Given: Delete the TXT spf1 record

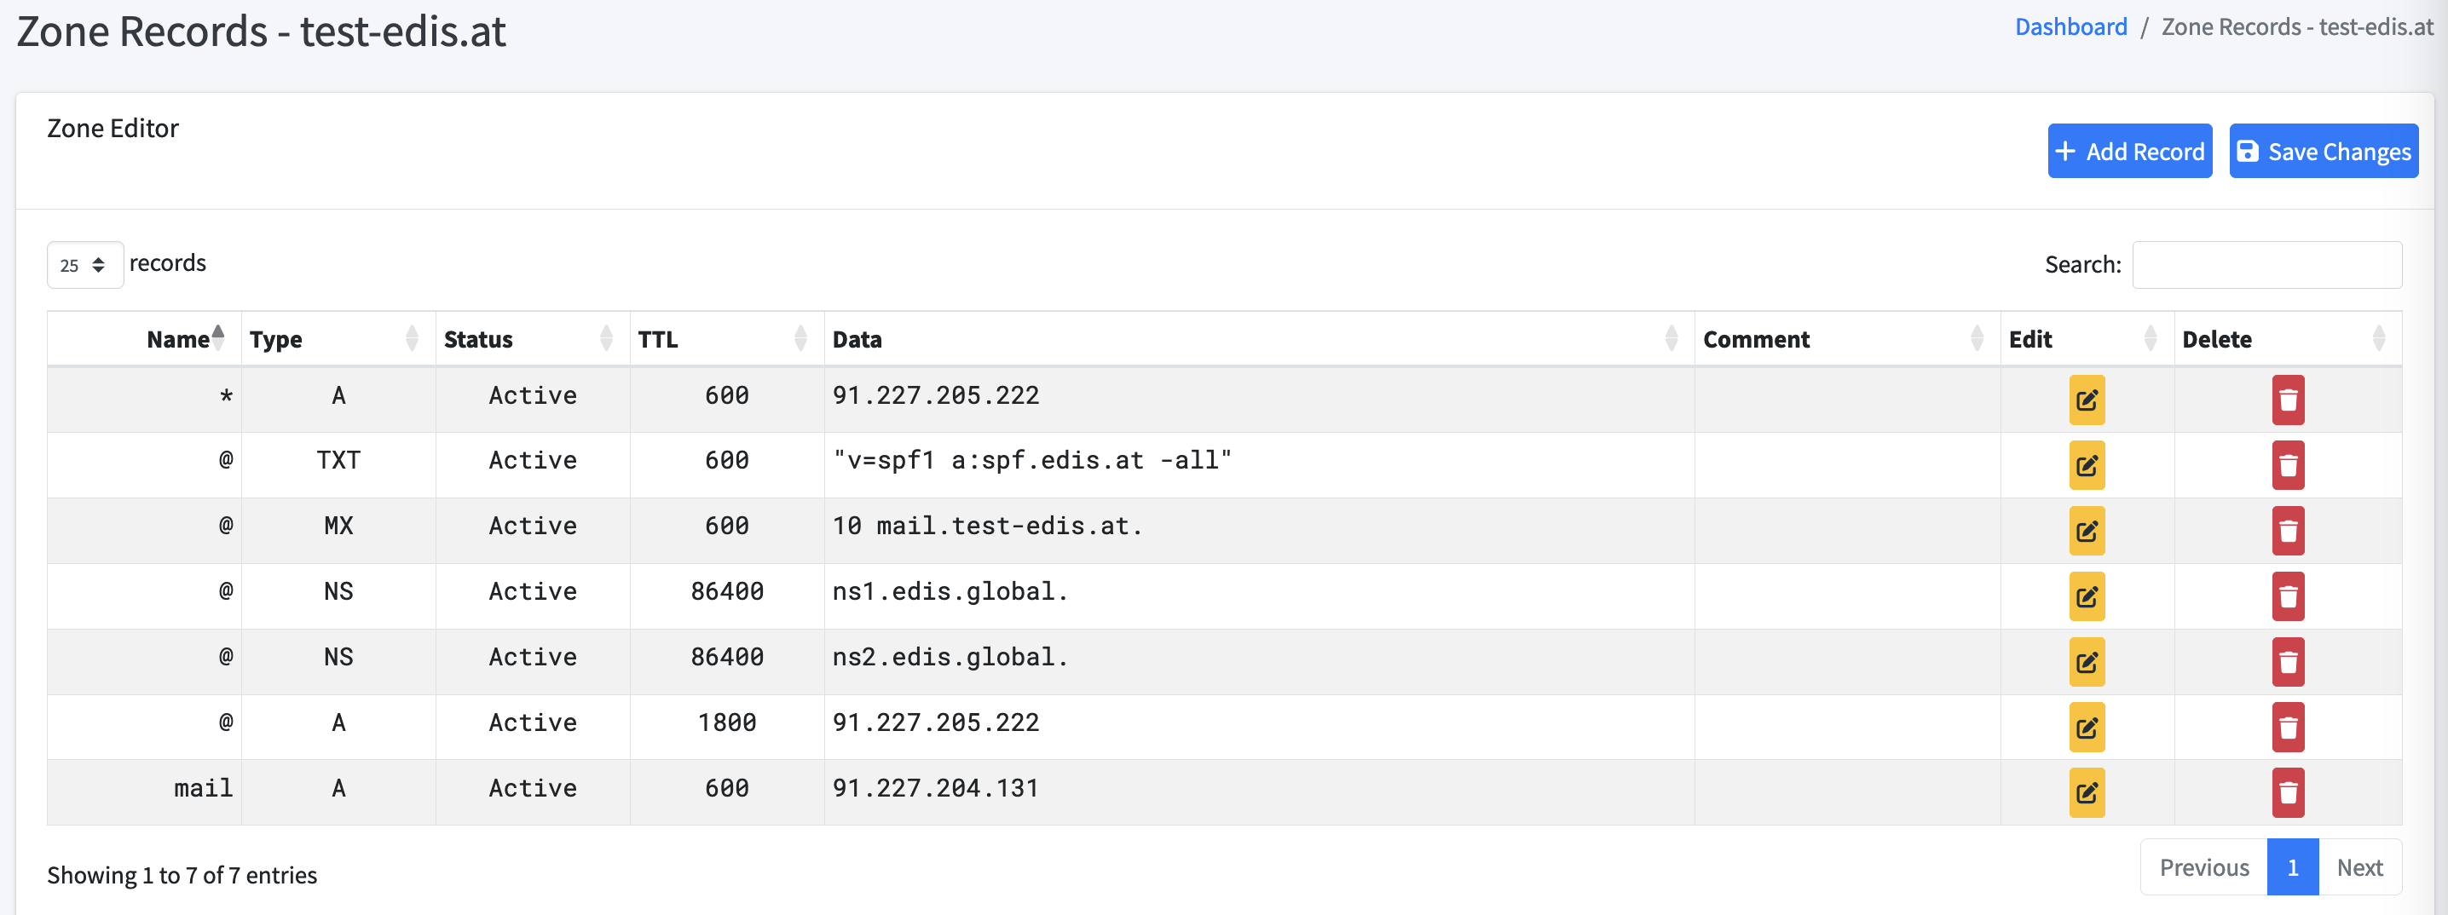Looking at the screenshot, I should point(2288,465).
